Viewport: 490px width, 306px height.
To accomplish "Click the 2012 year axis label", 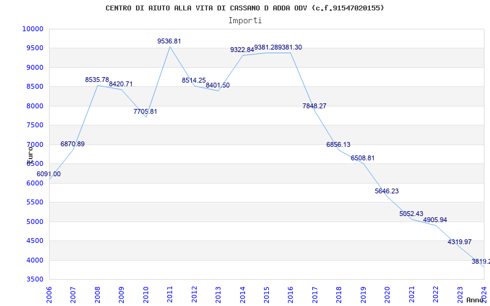I will pyautogui.click(x=194, y=295).
